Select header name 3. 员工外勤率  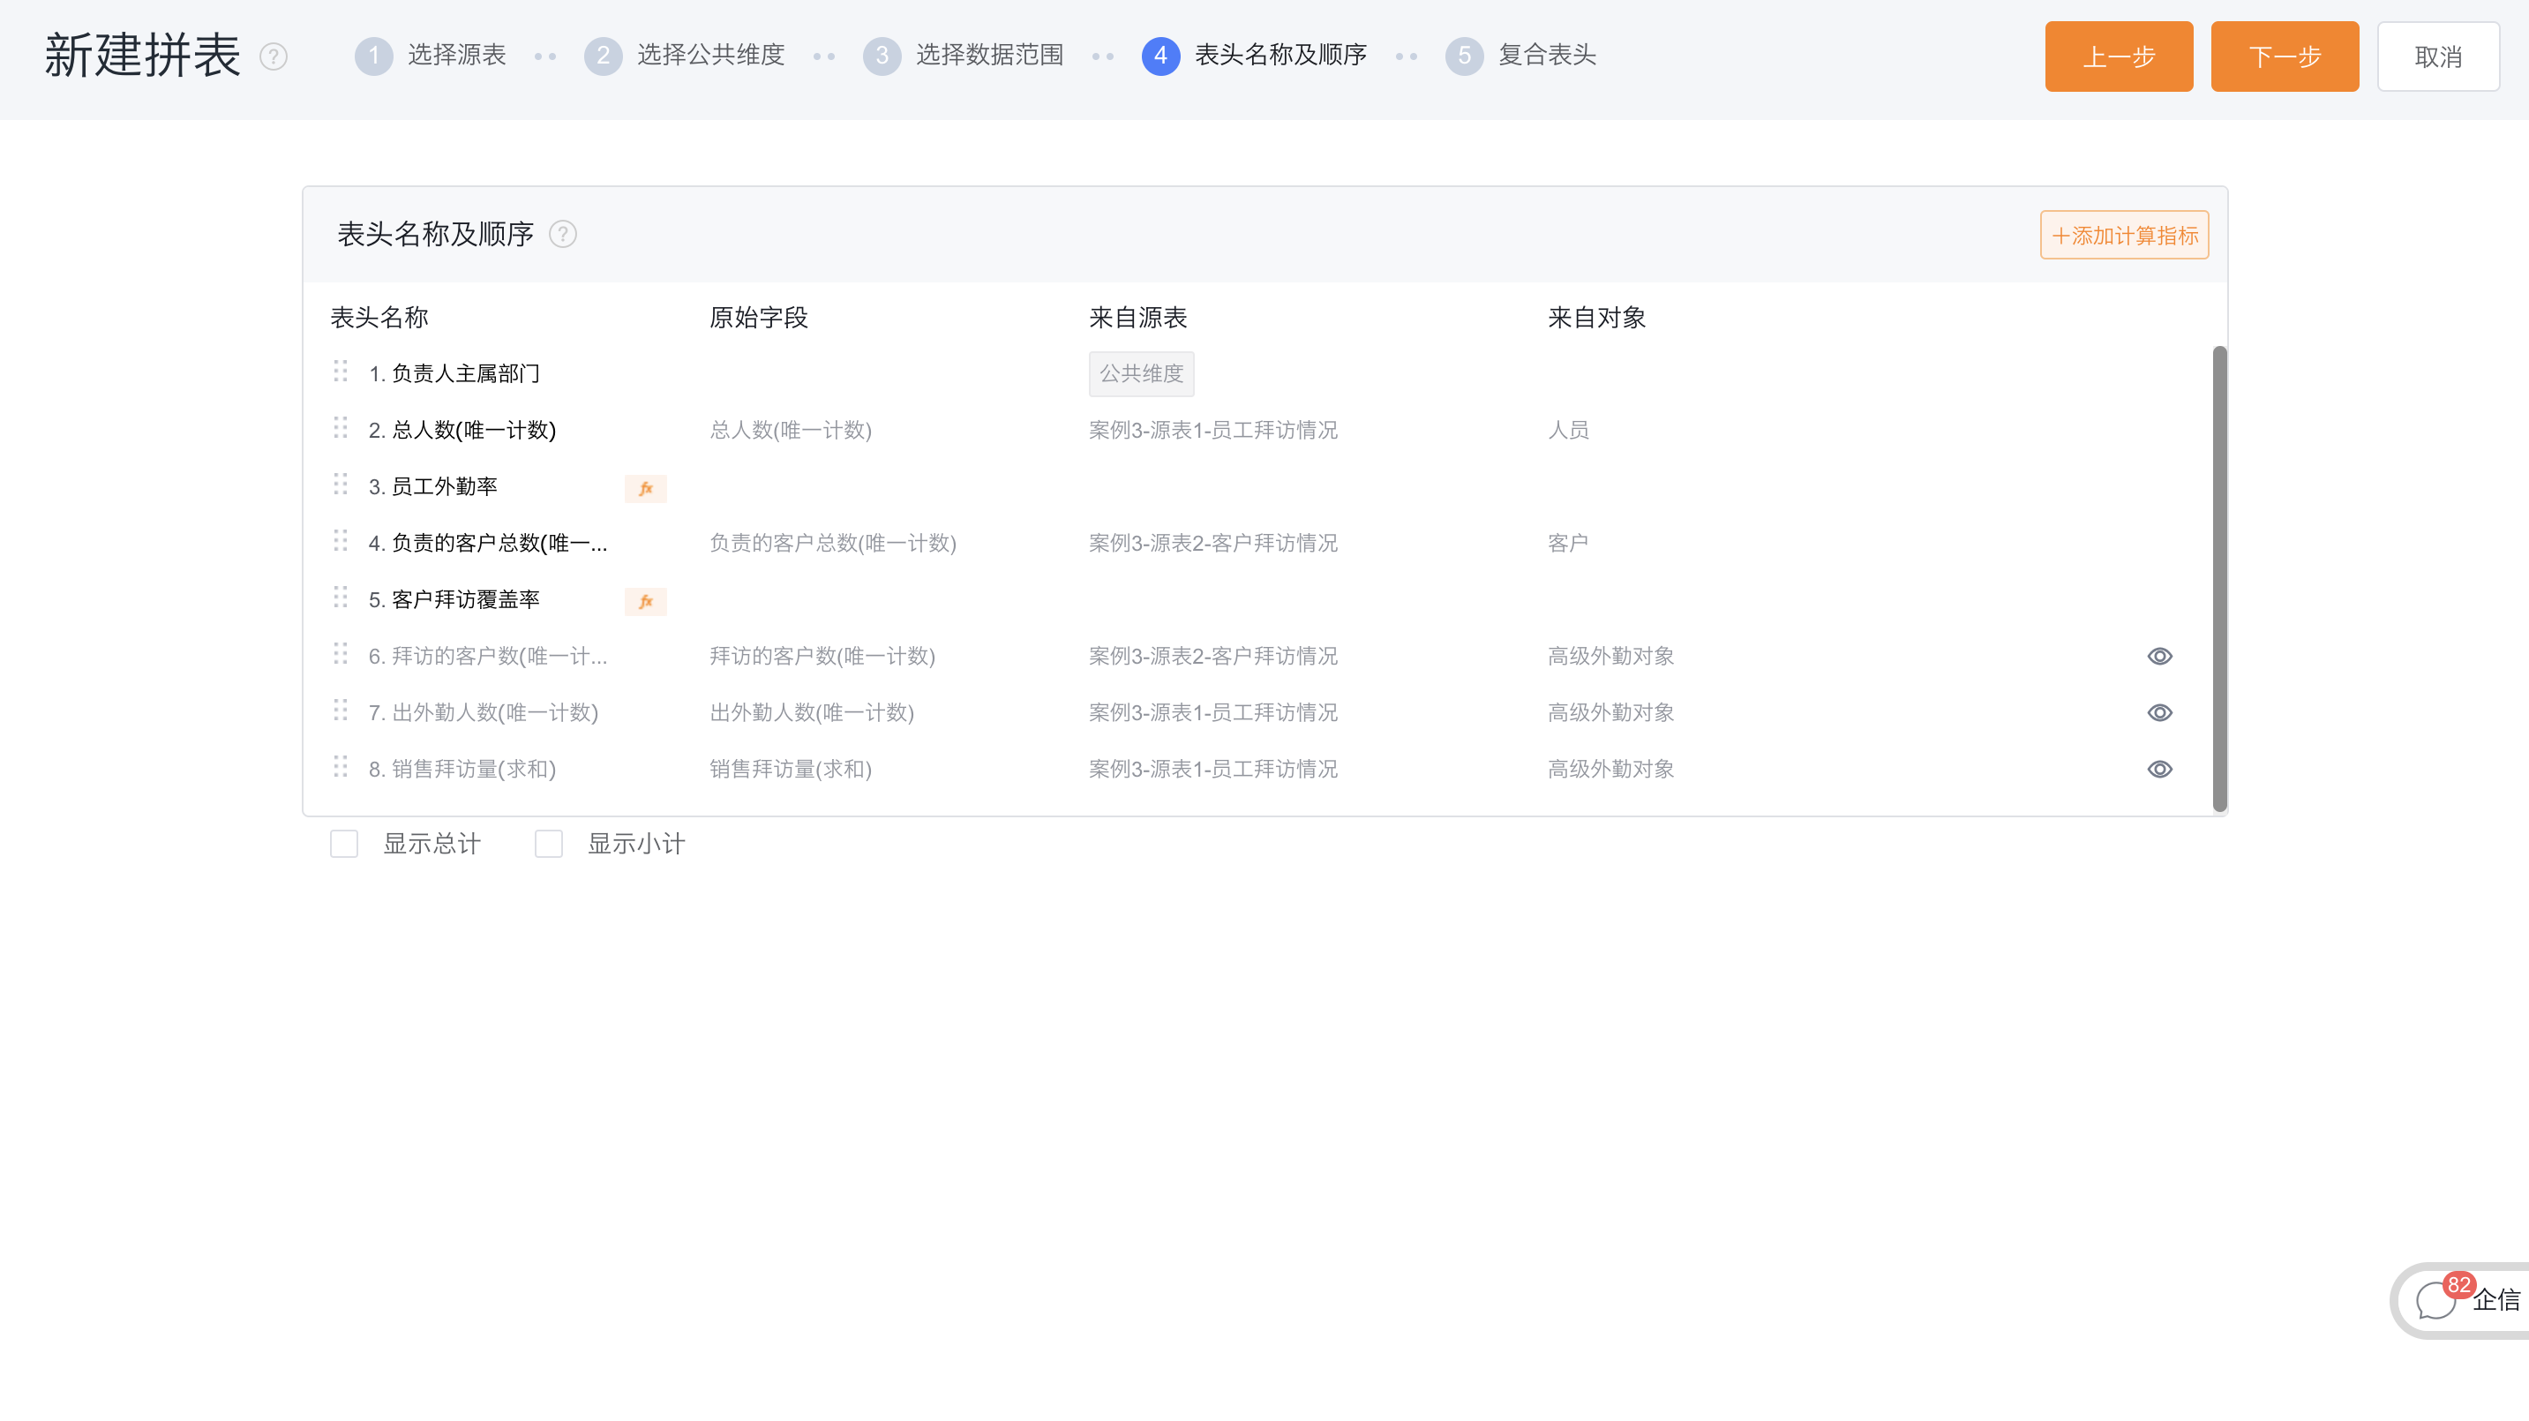coord(433,487)
